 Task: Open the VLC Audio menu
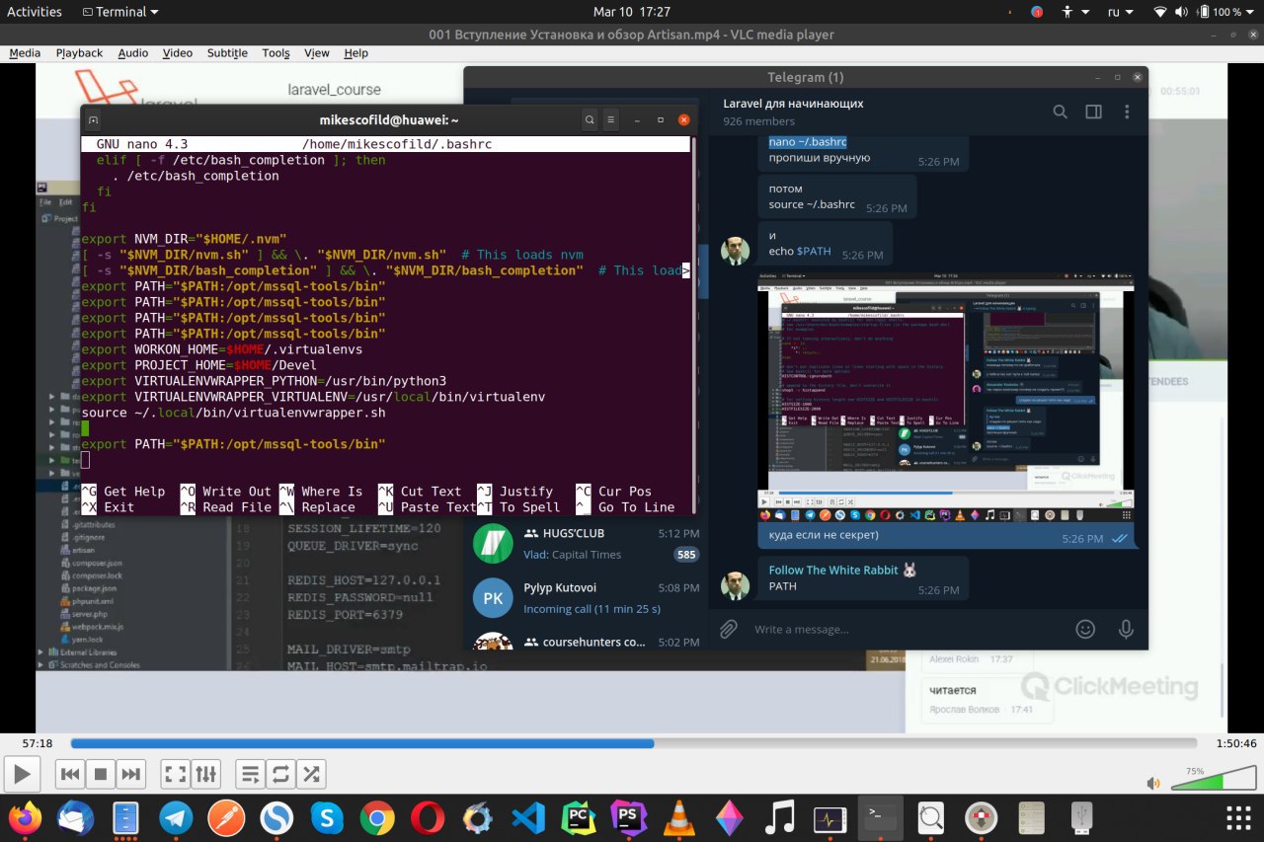click(x=133, y=53)
